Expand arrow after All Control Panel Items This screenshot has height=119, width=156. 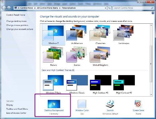coord(60,8)
